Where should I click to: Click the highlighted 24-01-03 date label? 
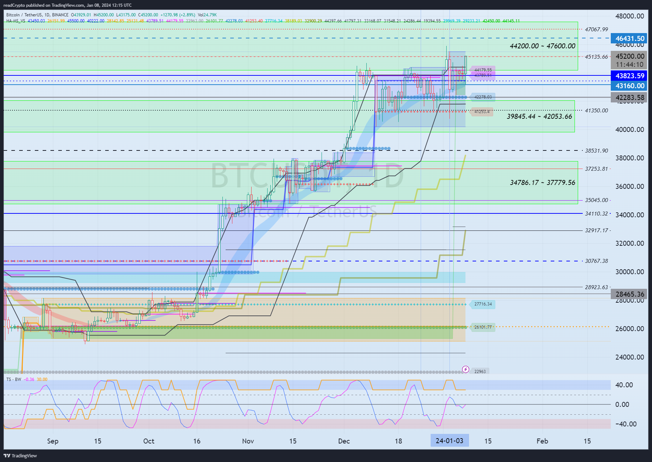(449, 441)
